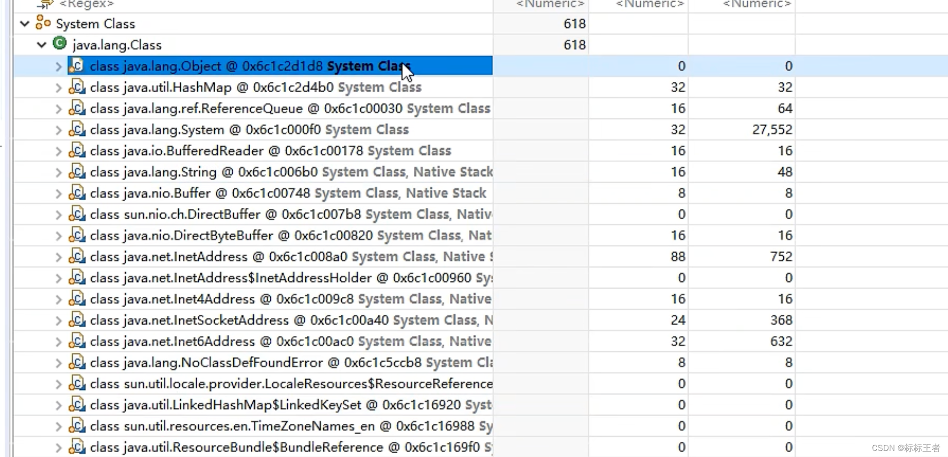Screen dimensions: 948x457
Task: Expand class java.lang.ref.ReferenceQueue row
Action: point(59,108)
